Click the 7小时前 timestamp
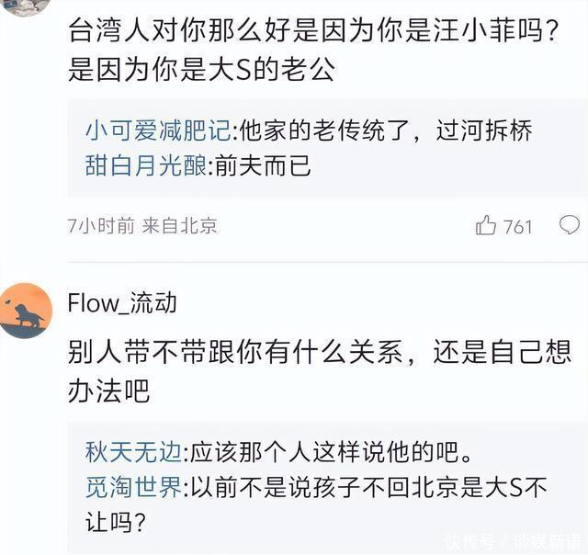This screenshot has width=588, height=555. [x=101, y=226]
